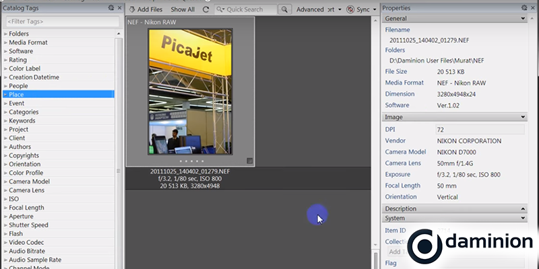
Task: Select the PicaJet photo thumbnail
Action: [x=190, y=91]
